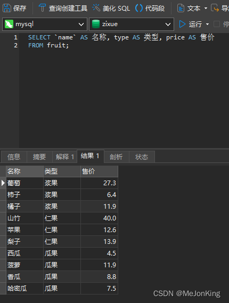Switch to the 状态 tab

[142, 157]
